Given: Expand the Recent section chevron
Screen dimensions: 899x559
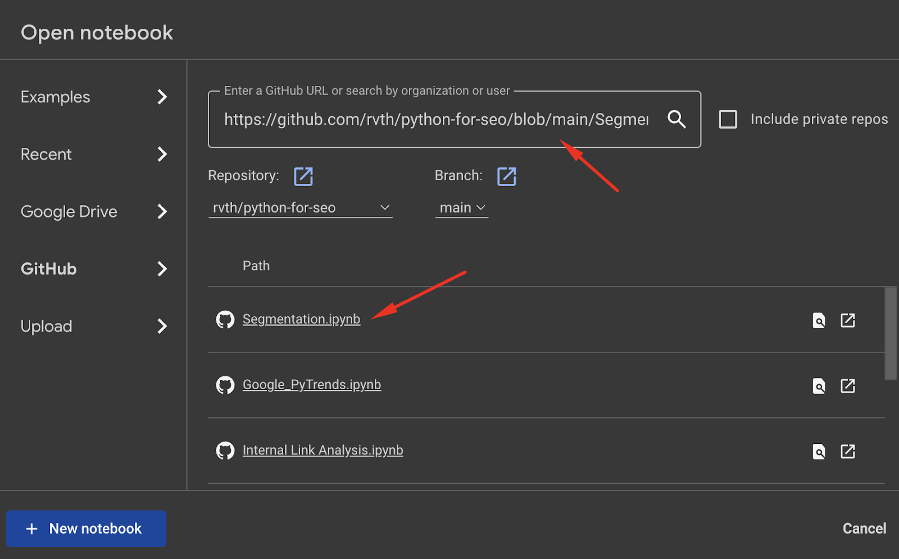Looking at the screenshot, I should [x=162, y=154].
